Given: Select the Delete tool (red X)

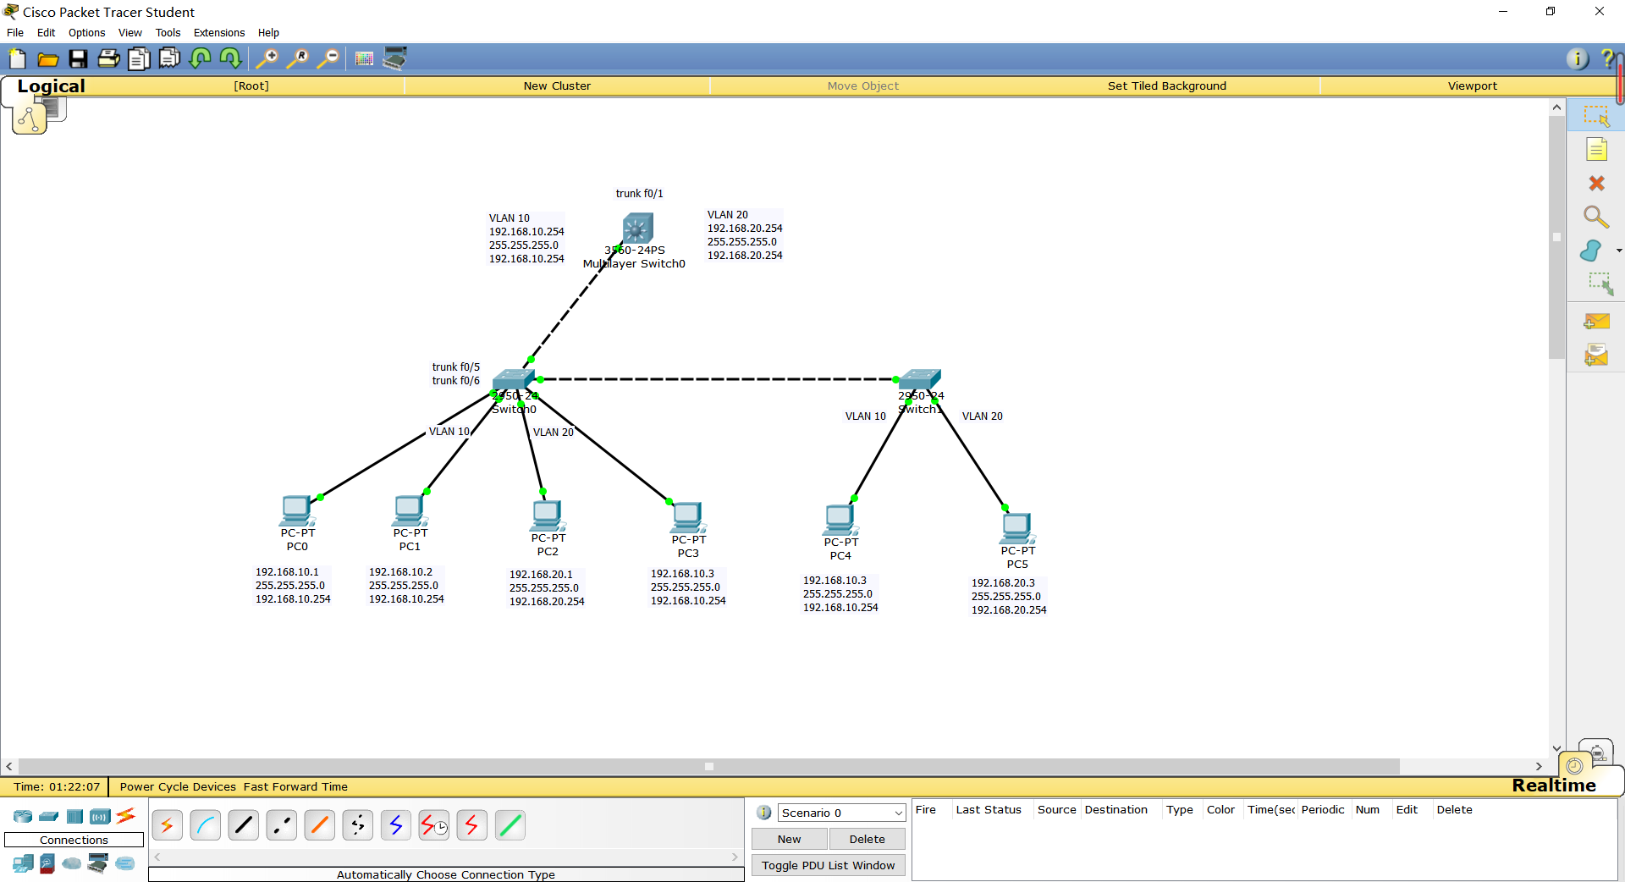Looking at the screenshot, I should [1596, 184].
